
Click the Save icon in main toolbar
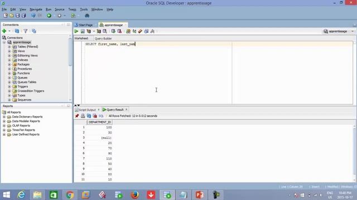[x=17, y=16]
